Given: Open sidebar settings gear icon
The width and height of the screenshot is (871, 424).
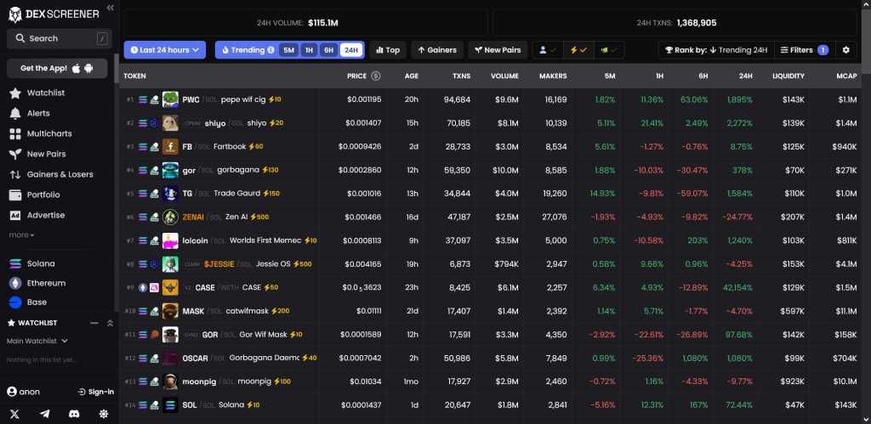Looking at the screenshot, I should (103, 414).
